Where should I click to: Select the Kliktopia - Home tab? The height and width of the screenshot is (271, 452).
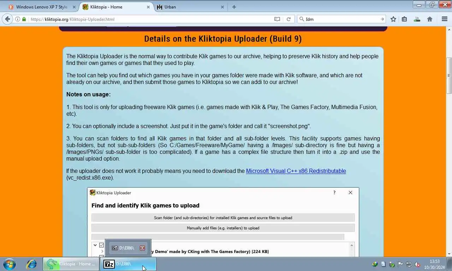[117, 7]
